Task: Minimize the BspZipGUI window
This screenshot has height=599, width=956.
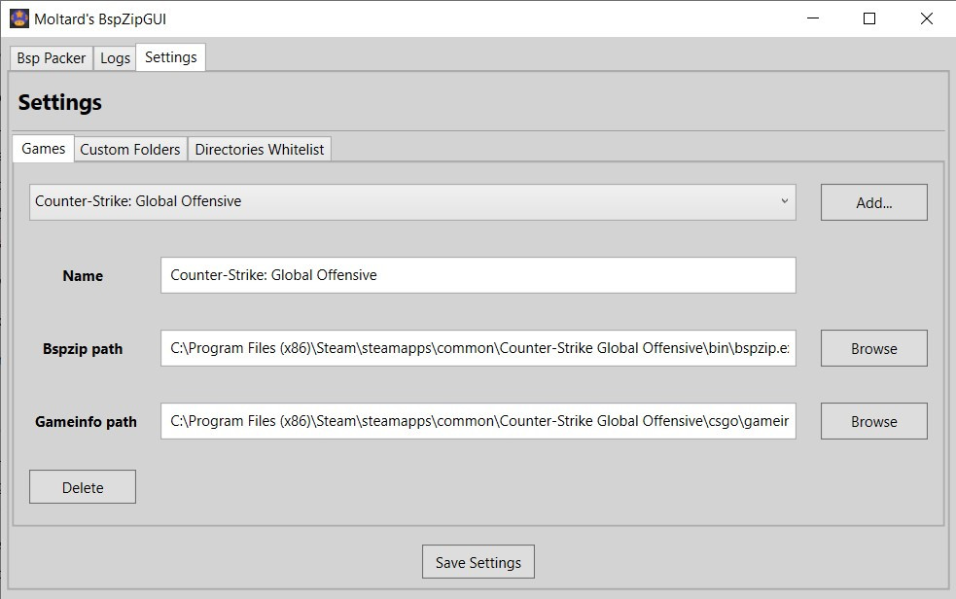Action: pos(812,18)
